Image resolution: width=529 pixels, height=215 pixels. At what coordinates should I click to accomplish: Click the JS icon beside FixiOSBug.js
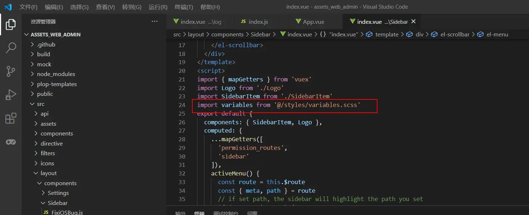[46, 213]
